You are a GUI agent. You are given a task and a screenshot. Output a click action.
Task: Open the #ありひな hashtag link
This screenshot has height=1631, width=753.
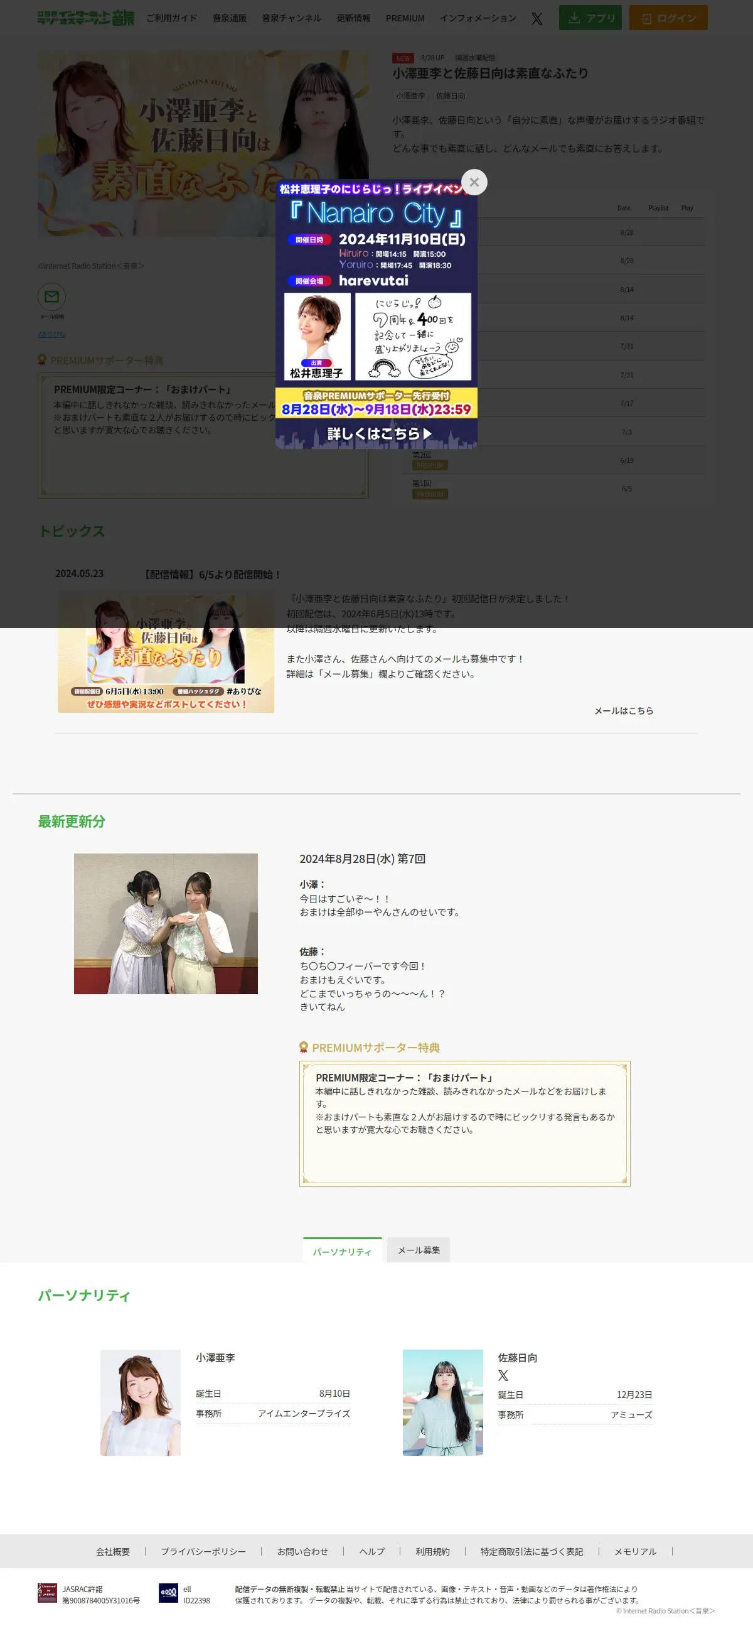tap(51, 334)
